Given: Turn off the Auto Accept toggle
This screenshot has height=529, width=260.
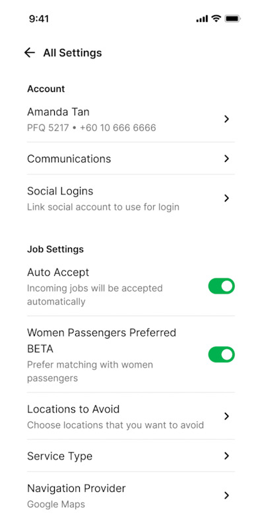Looking at the screenshot, I should [221, 286].
